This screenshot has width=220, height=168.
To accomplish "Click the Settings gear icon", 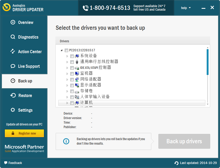I will (13, 110).
